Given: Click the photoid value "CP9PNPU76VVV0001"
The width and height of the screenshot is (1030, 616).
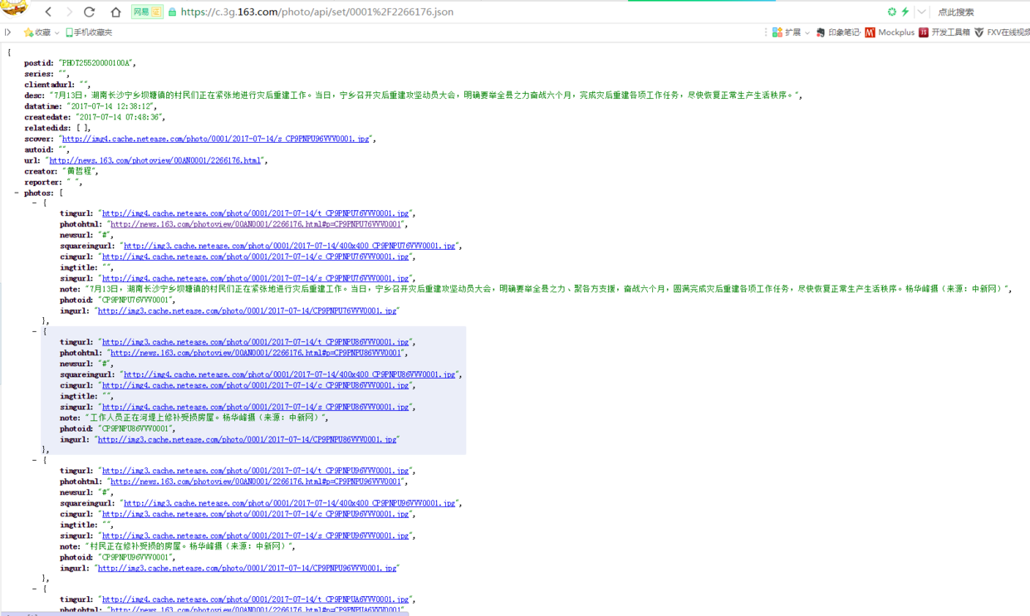Looking at the screenshot, I should point(135,300).
